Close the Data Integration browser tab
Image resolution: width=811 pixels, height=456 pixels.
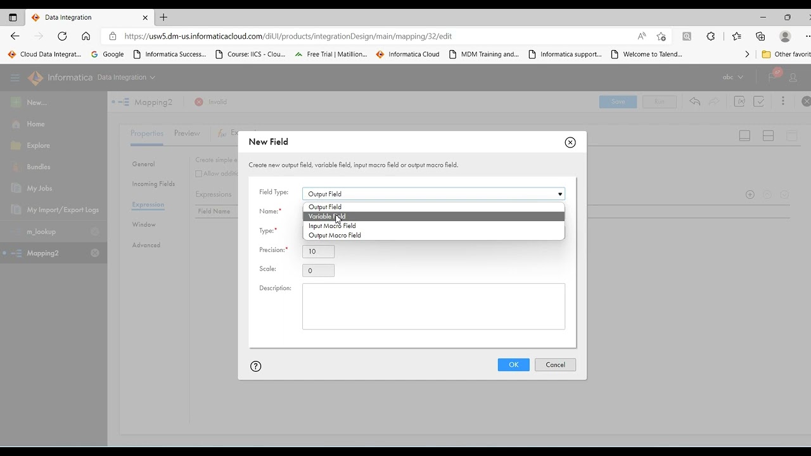point(145,18)
